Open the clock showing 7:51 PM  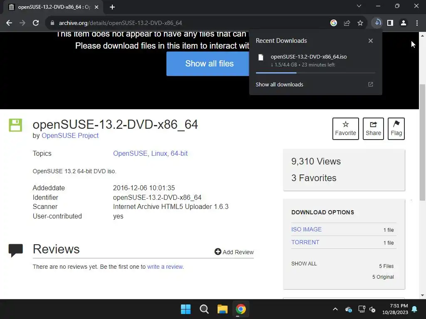point(395,309)
